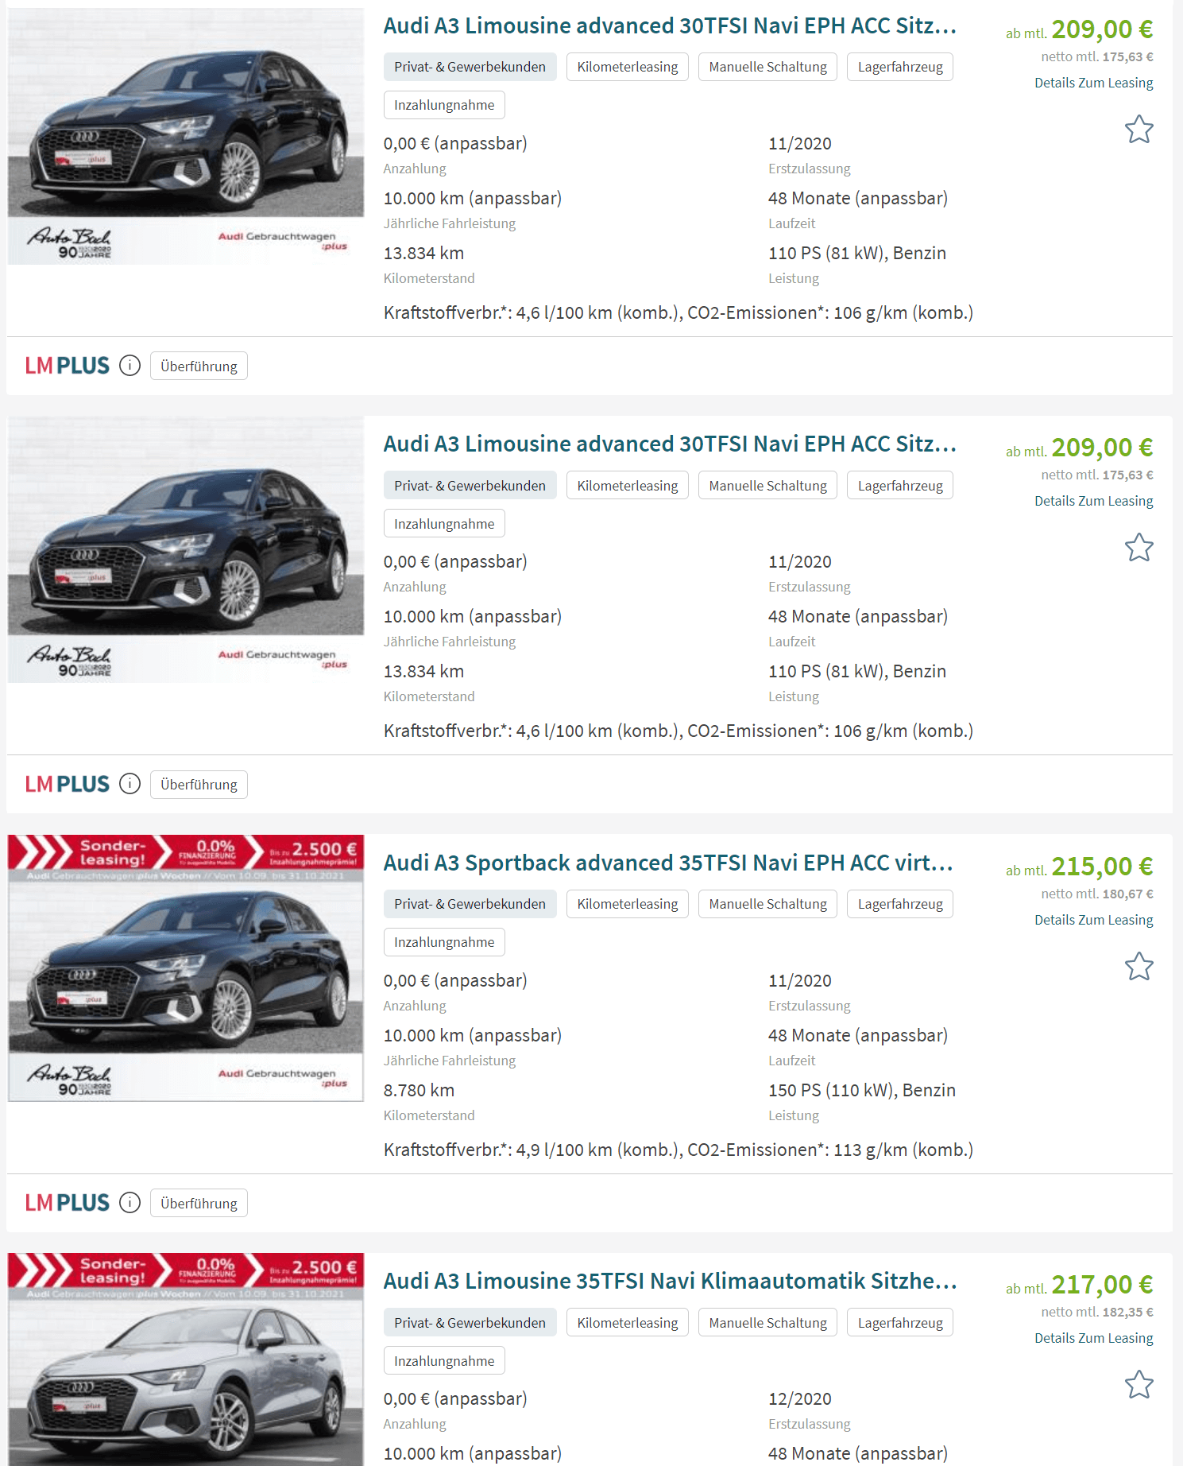Click LM PLUS logo under Sportback listing
This screenshot has width=1183, height=1466.
(x=68, y=1203)
